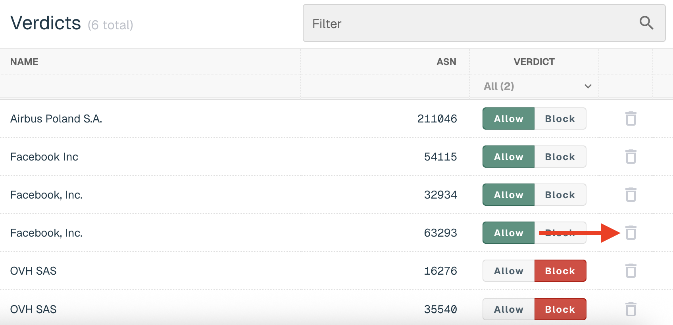
Task: Set Airbus Poland S.A. to Block
Action: point(560,119)
